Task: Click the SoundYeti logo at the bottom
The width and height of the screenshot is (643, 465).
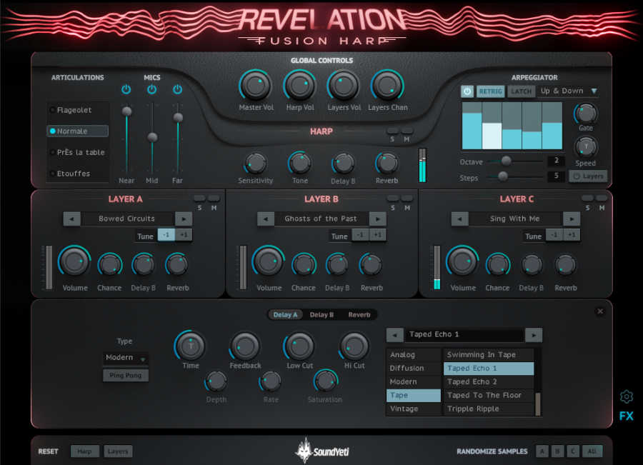Action: point(321,451)
